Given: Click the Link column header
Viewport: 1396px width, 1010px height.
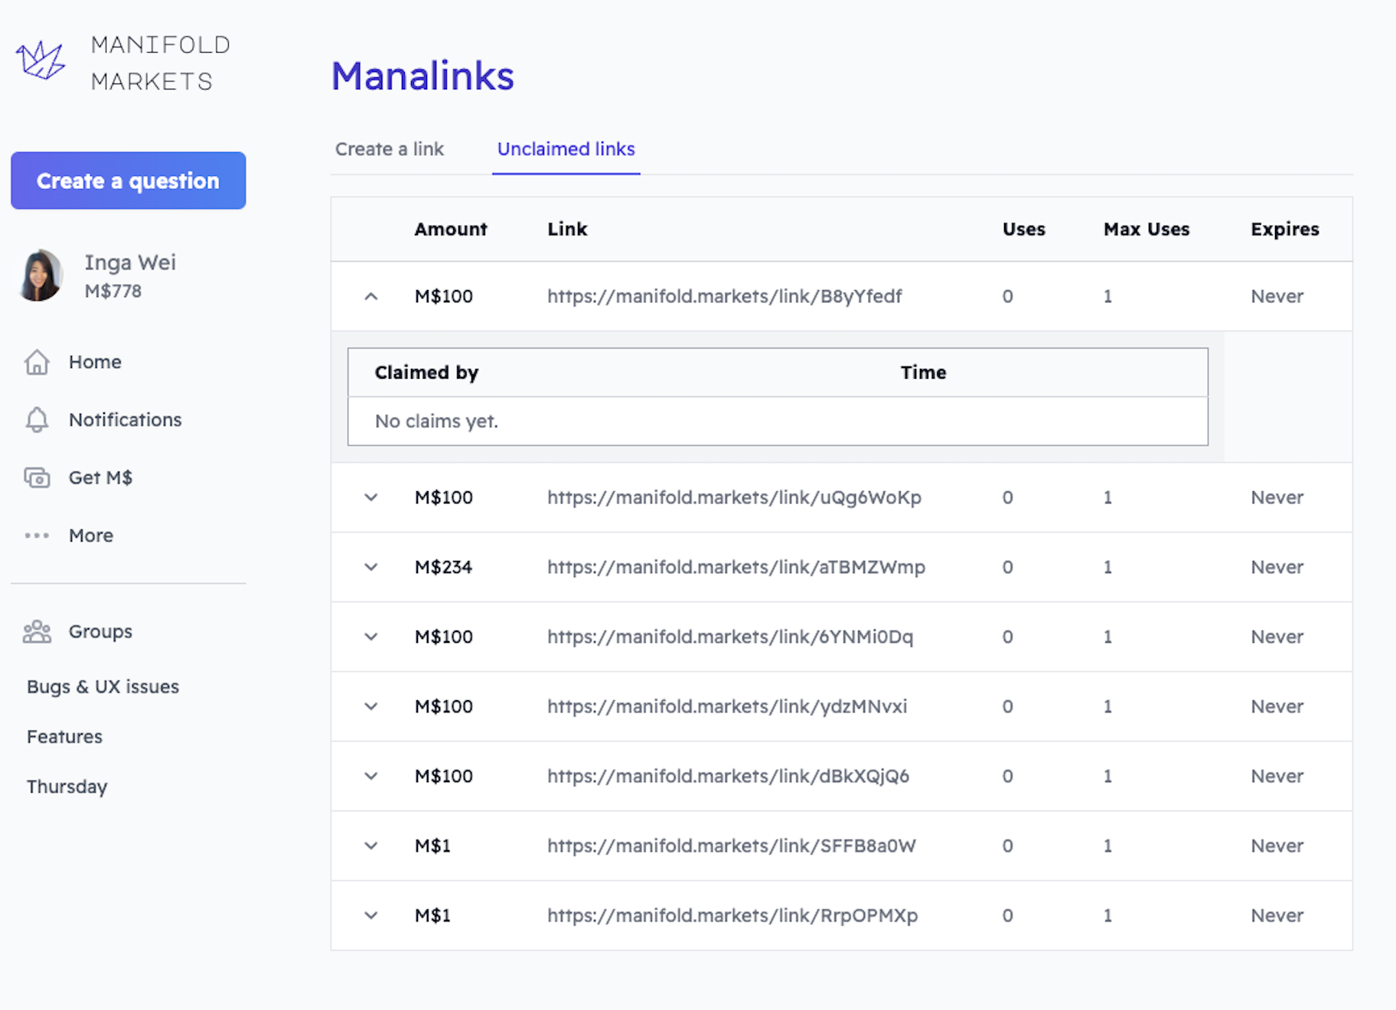Looking at the screenshot, I should tap(567, 229).
